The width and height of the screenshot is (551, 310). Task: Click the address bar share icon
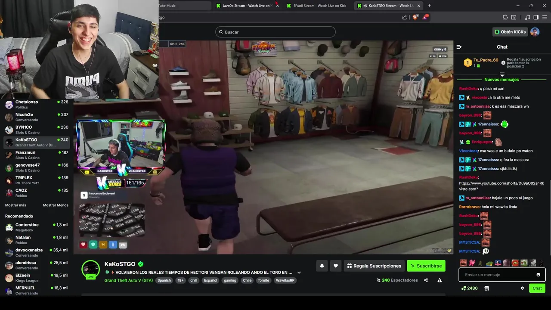405,17
